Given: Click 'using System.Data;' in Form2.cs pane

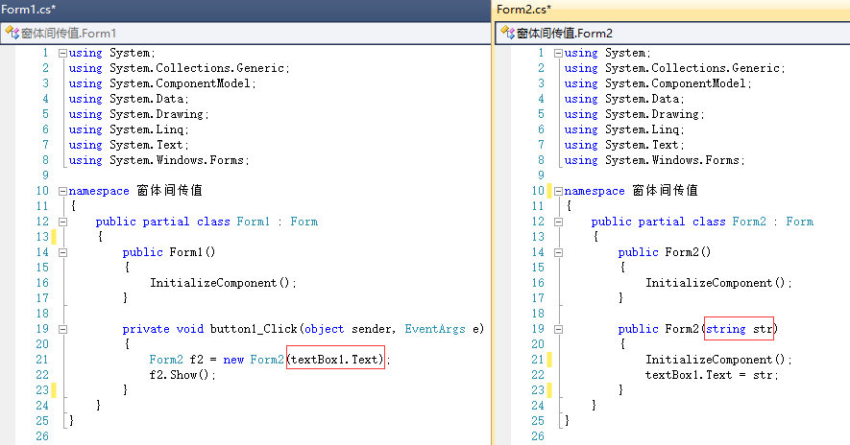Looking at the screenshot, I should (624, 99).
